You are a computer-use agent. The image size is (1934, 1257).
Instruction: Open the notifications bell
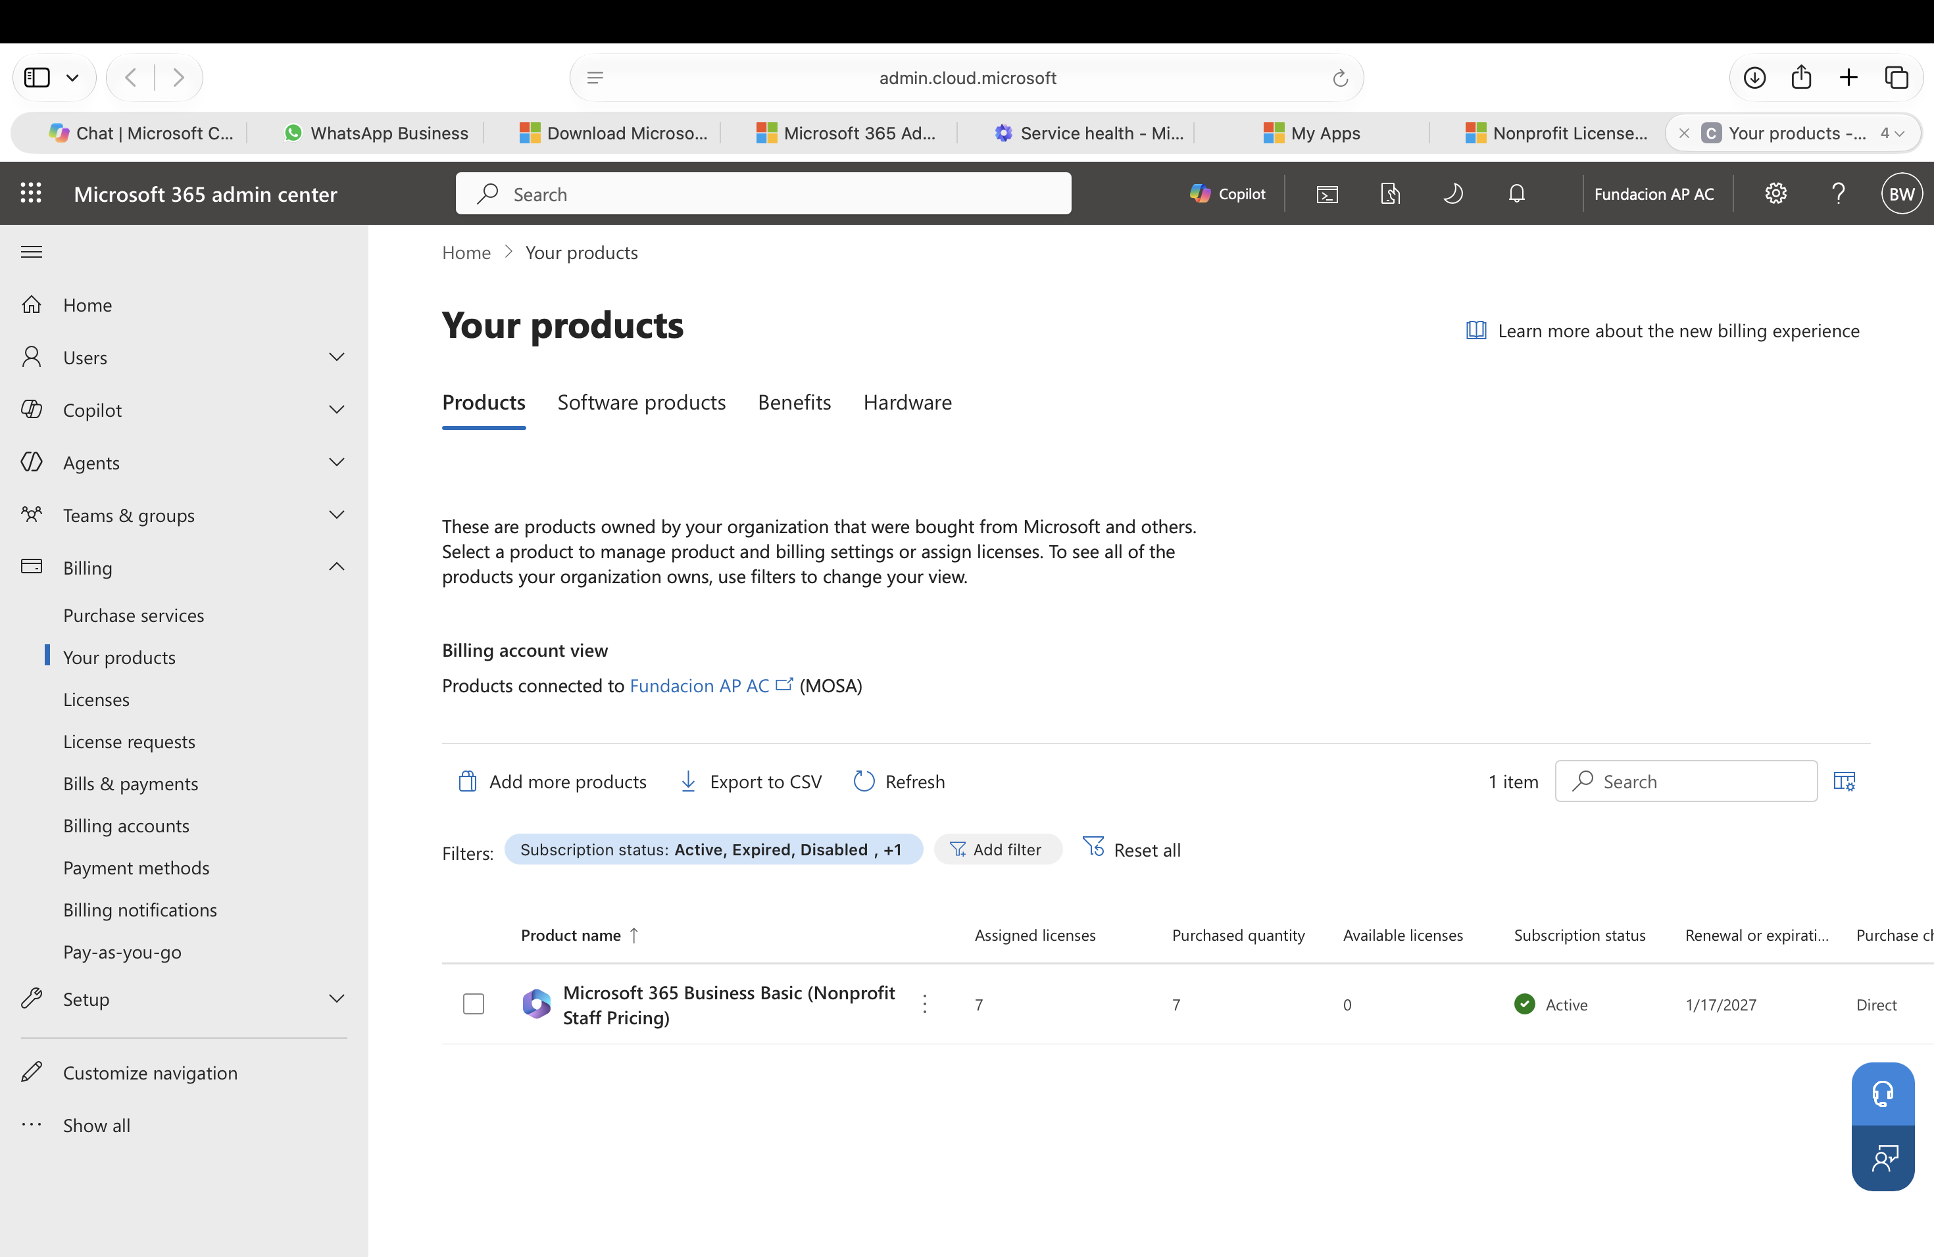pos(1516,193)
